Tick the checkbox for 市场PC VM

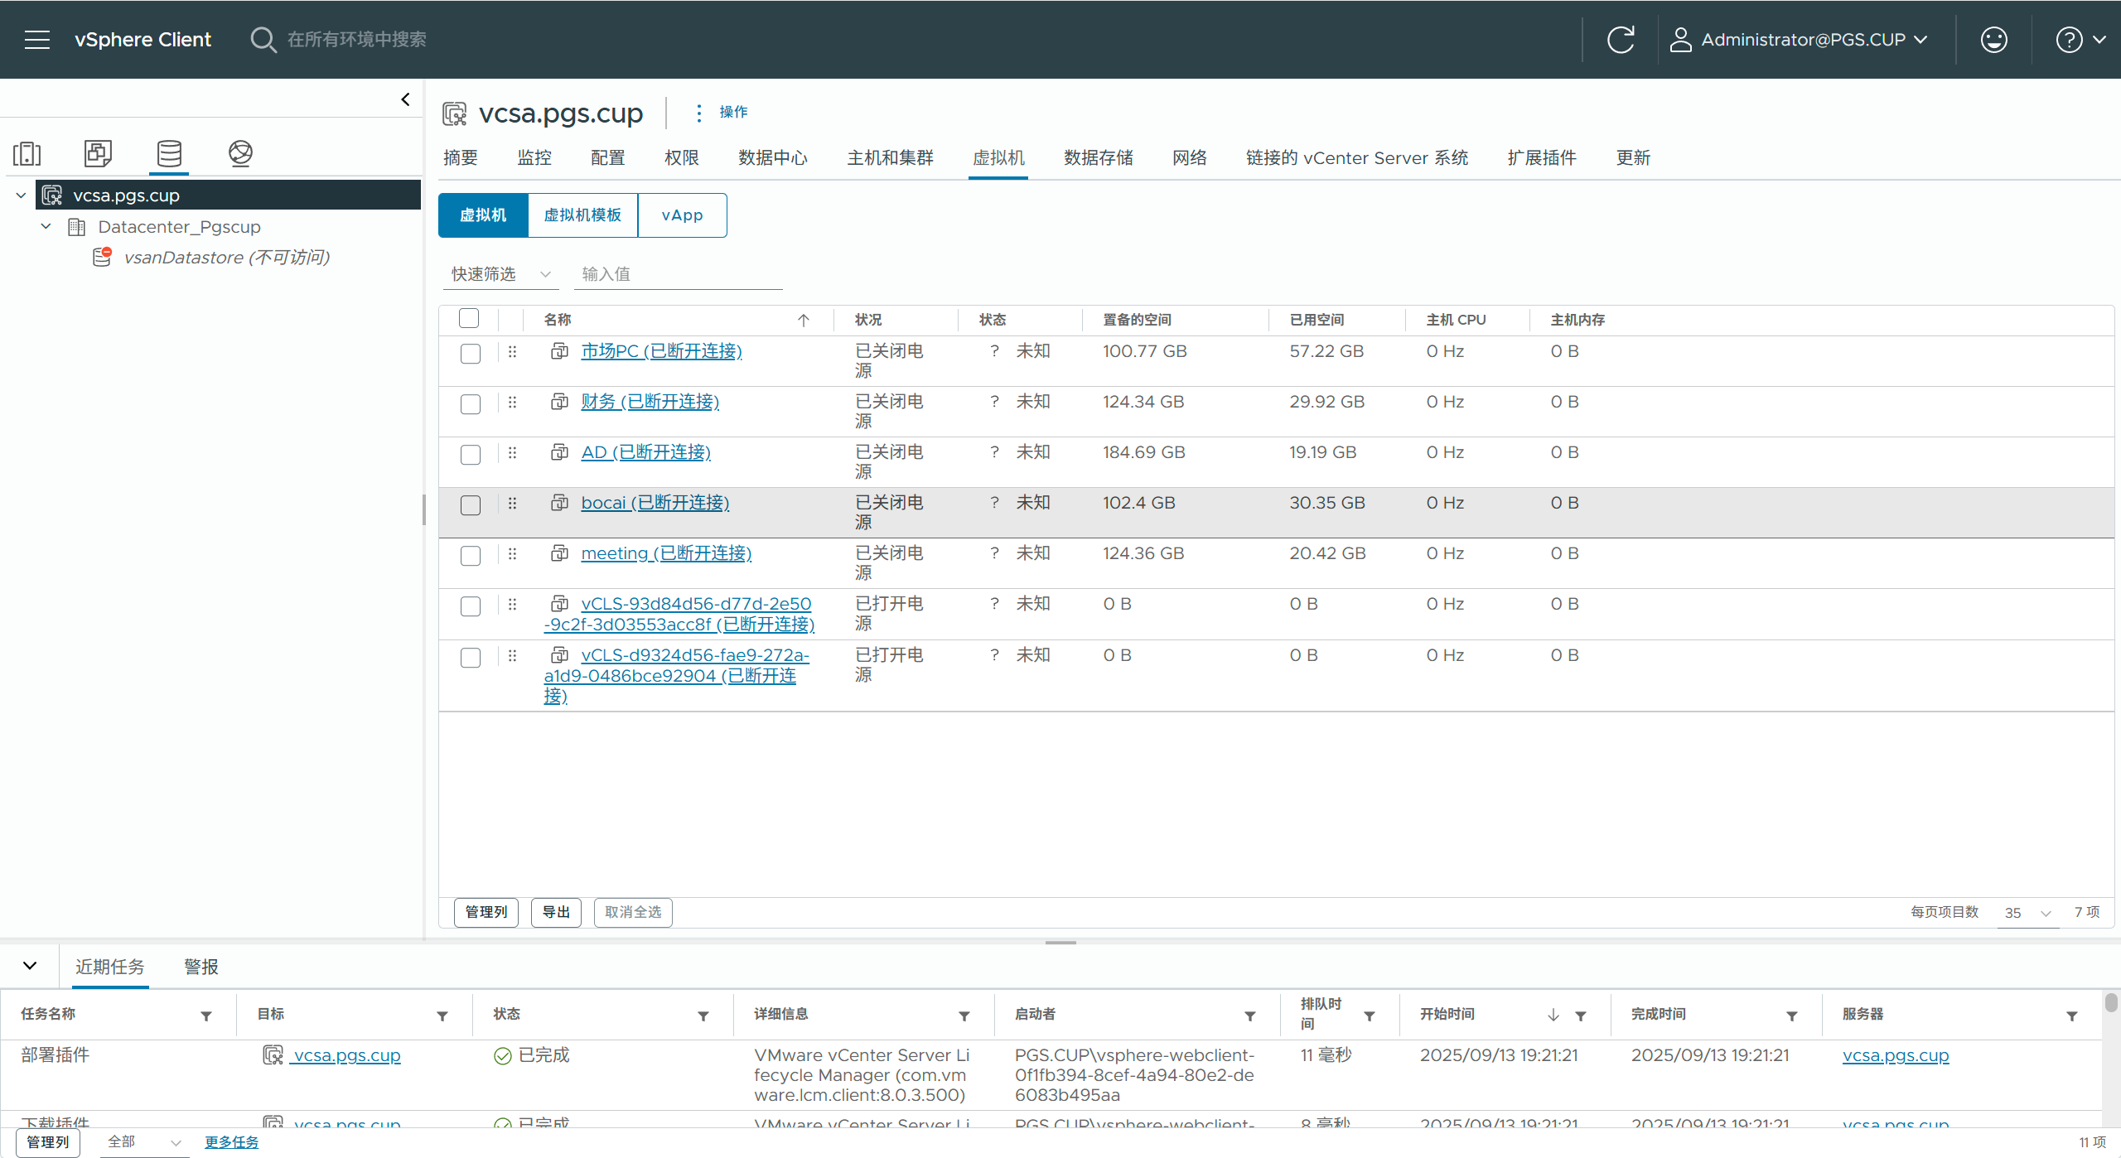click(x=470, y=354)
